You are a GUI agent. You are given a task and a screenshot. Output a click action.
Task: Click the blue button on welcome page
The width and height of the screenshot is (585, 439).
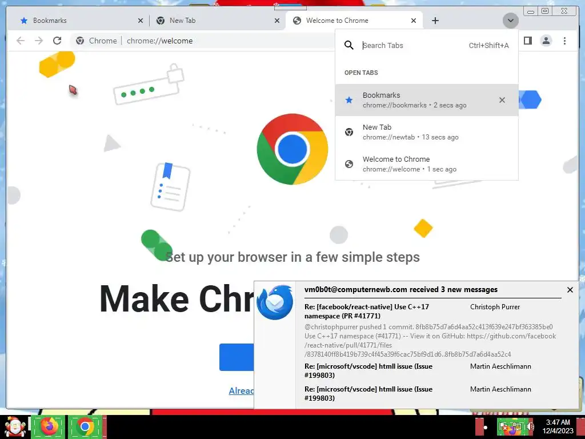pos(237,357)
